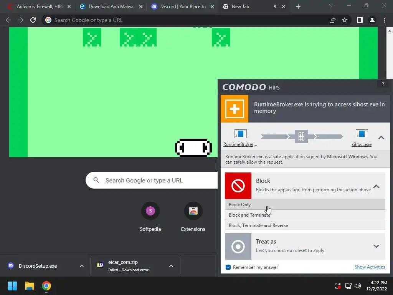Viewport: 393px width, 295px height.
Task: Toggle the Remember my answer checkbox
Action: [x=228, y=267]
